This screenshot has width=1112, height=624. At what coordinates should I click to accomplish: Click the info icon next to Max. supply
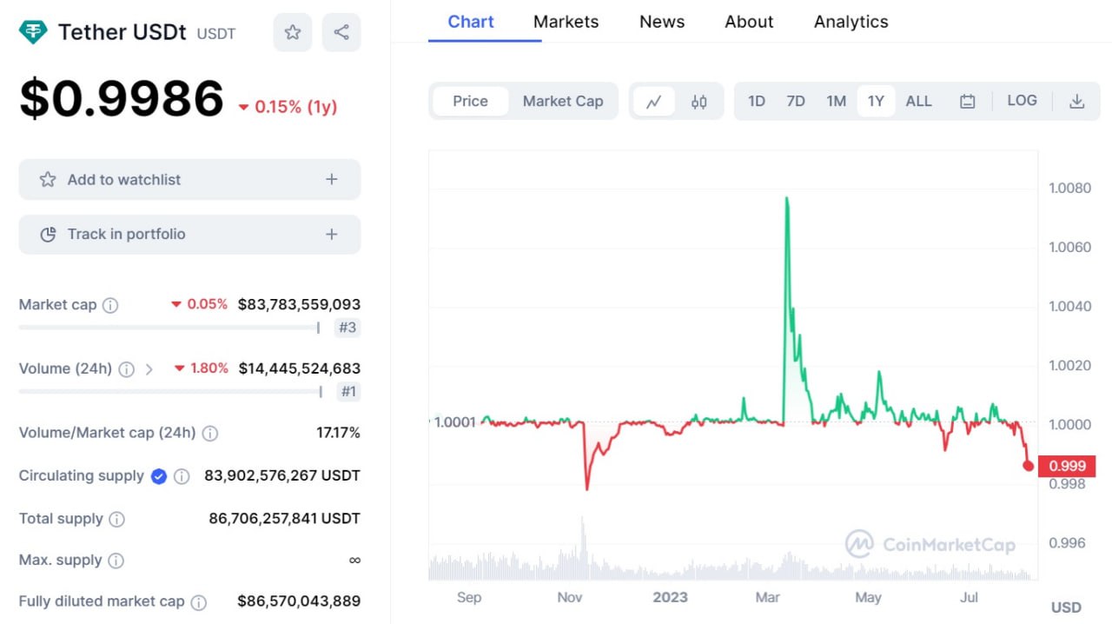(x=116, y=561)
